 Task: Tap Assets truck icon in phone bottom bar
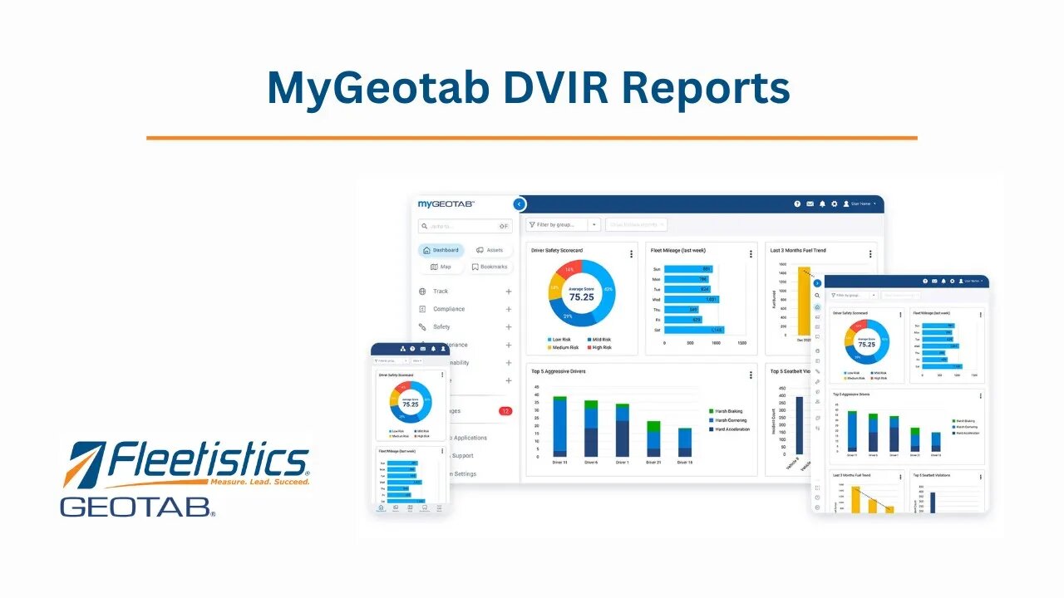(x=396, y=508)
